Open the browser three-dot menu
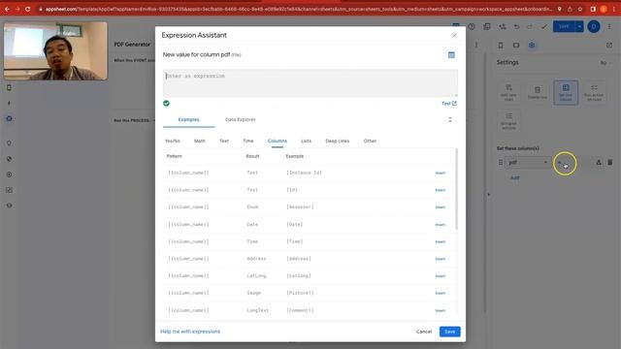621x349 pixels. pyautogui.click(x=614, y=9)
